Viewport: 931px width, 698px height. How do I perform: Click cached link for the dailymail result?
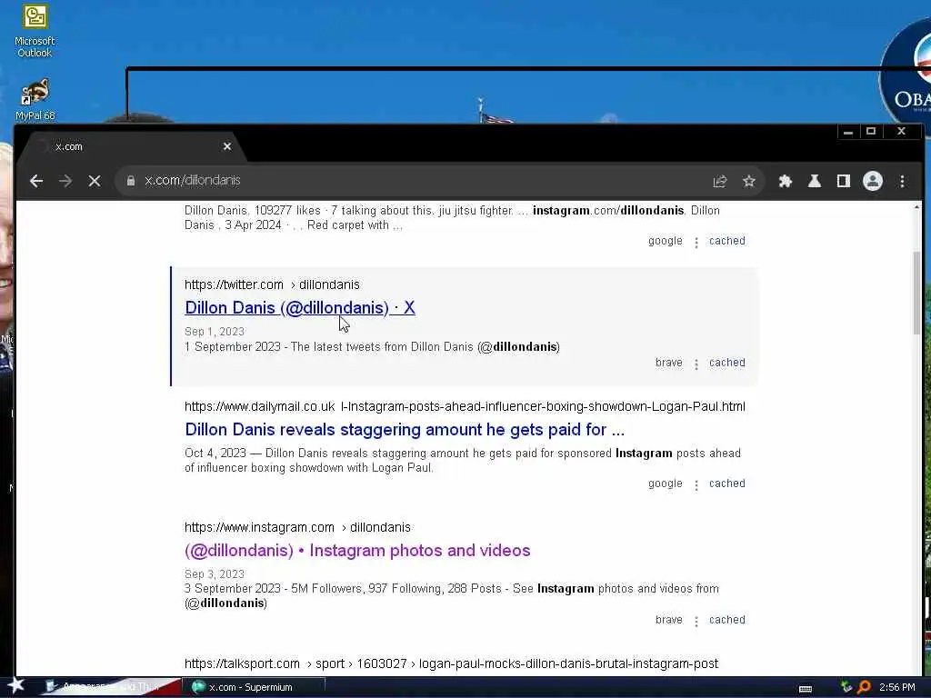pos(726,484)
